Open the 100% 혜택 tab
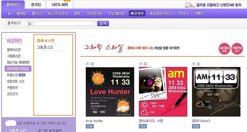Viewport: 247px width, 132px height. click(x=60, y=4)
